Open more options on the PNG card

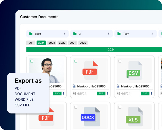click(x=64, y=93)
